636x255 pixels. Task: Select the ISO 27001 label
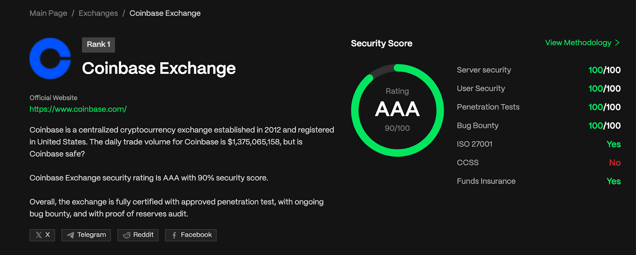pos(475,144)
